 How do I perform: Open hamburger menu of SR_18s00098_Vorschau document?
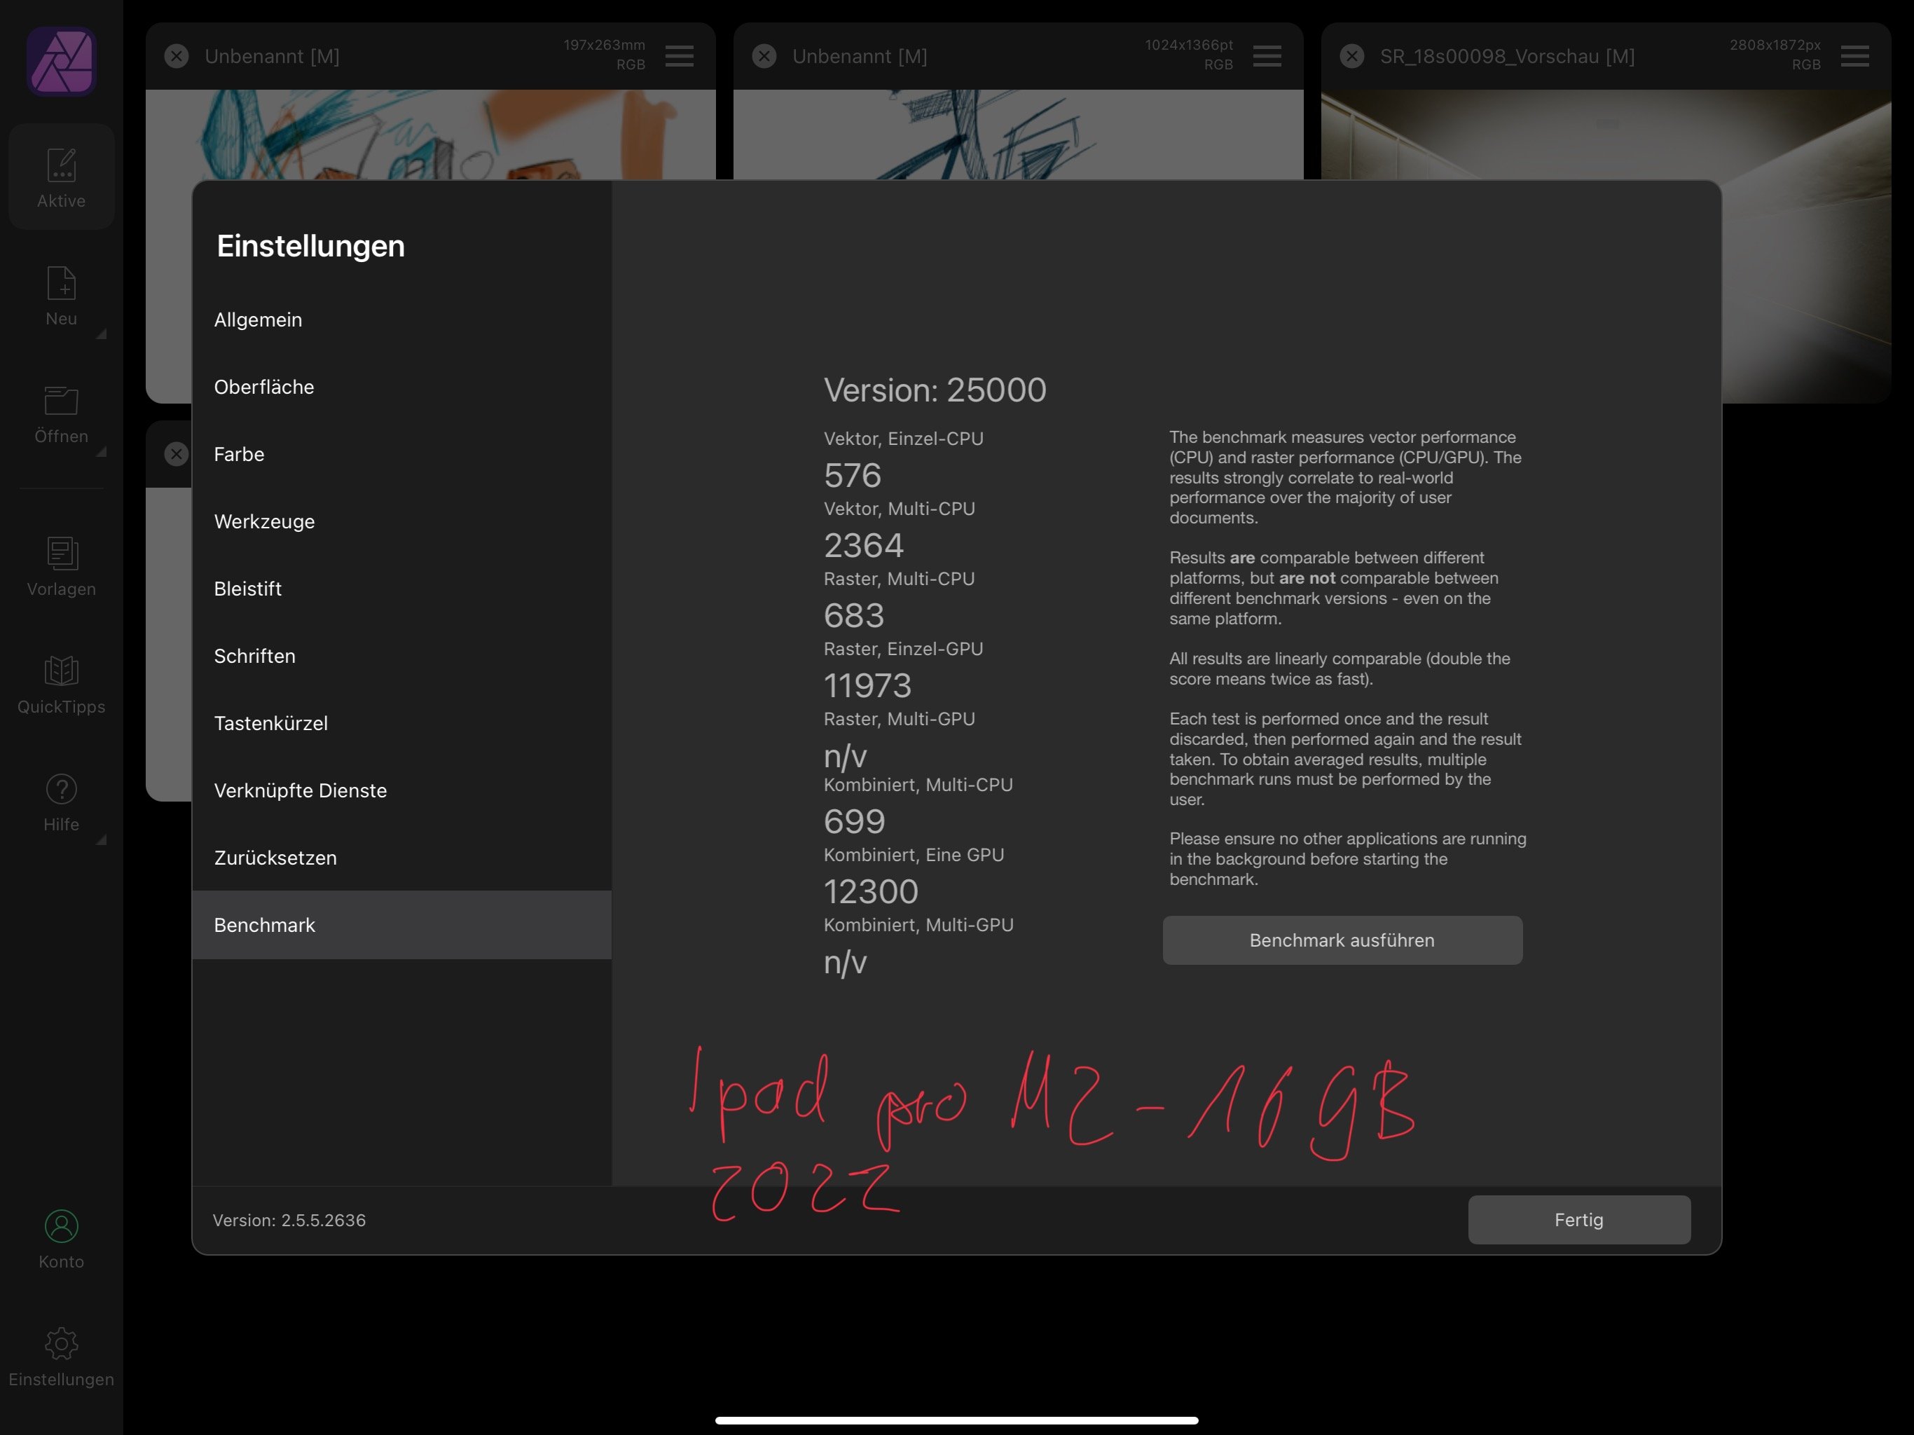click(1854, 56)
